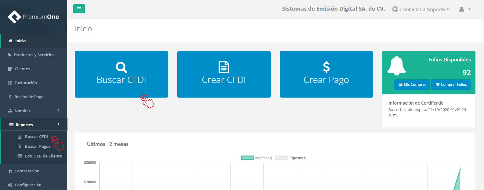
Task: Click the user profile icon in header
Action: pos(461,9)
